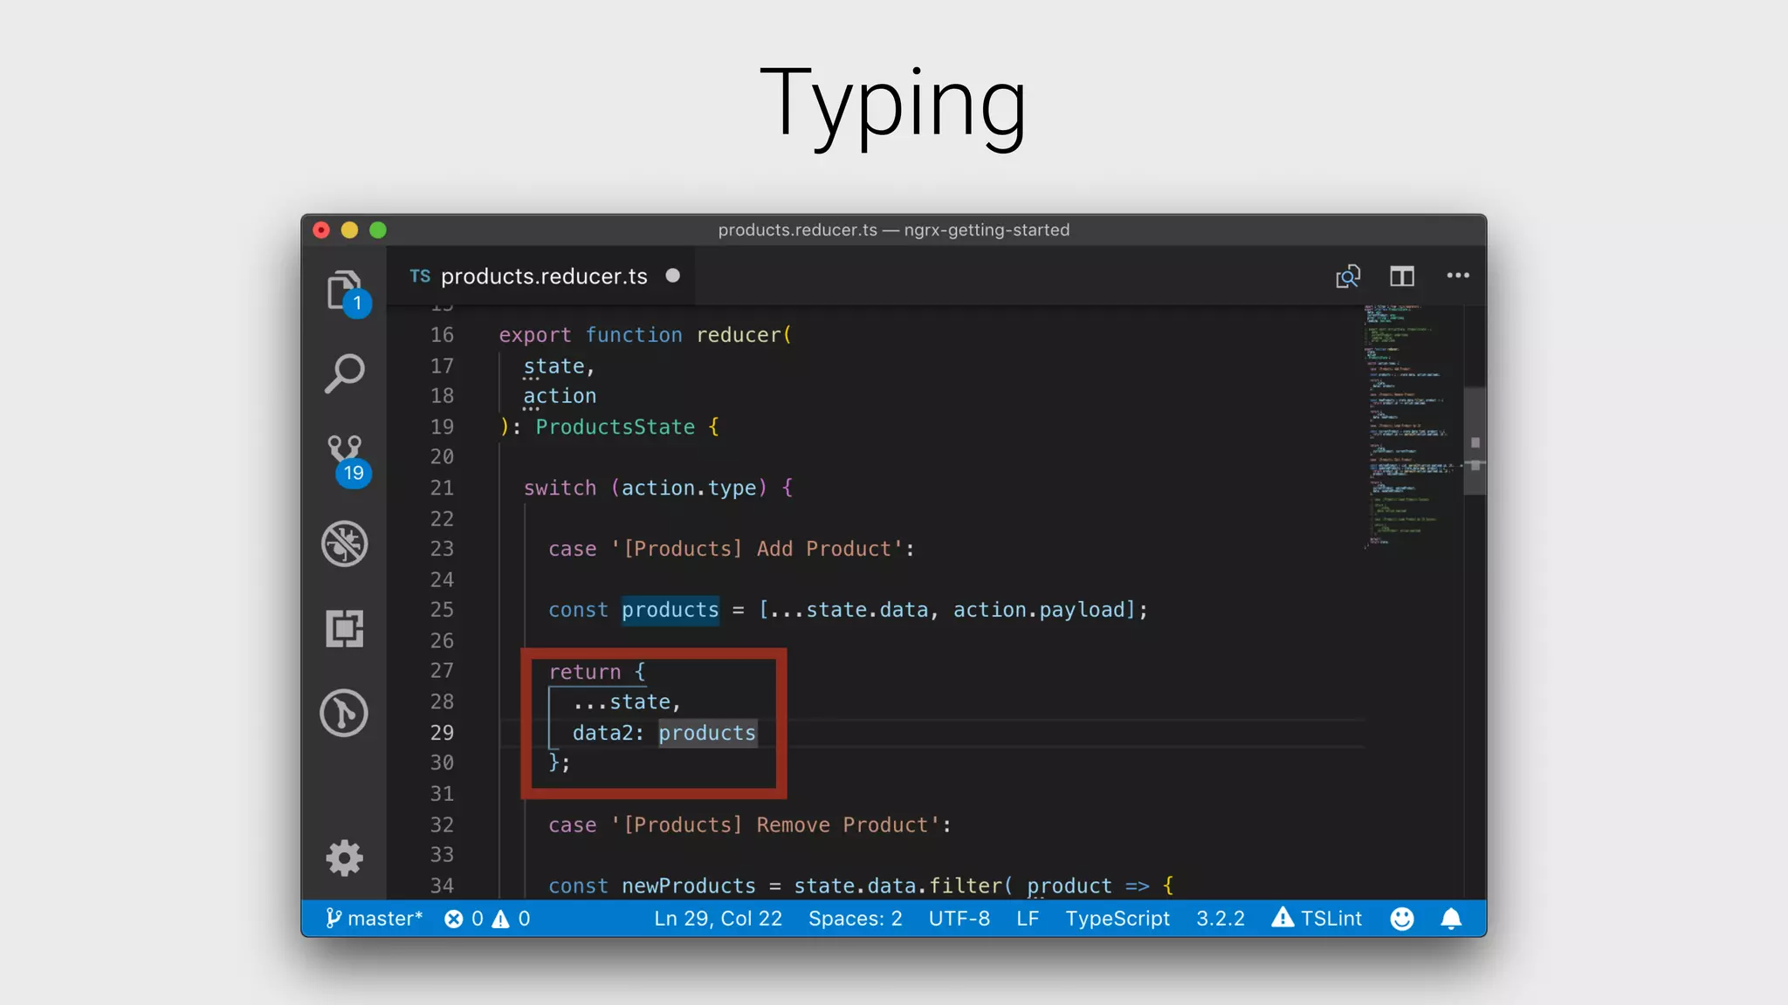The image size is (1788, 1005).
Task: Click the TSLint warning status item
Action: 1317,919
